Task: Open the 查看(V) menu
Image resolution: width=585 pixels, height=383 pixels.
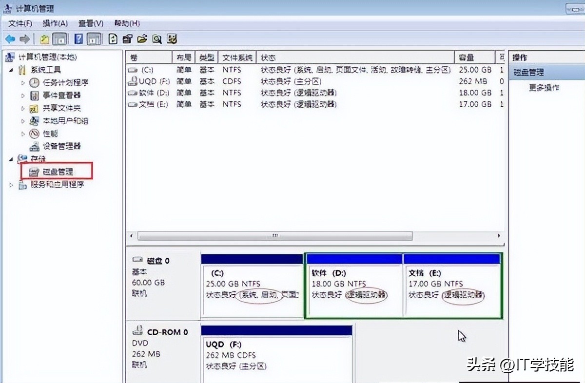Action: click(89, 23)
